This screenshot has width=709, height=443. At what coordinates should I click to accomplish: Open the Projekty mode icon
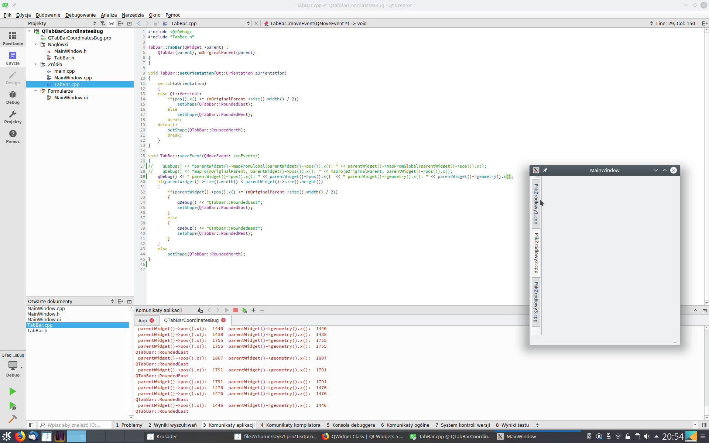(x=13, y=117)
